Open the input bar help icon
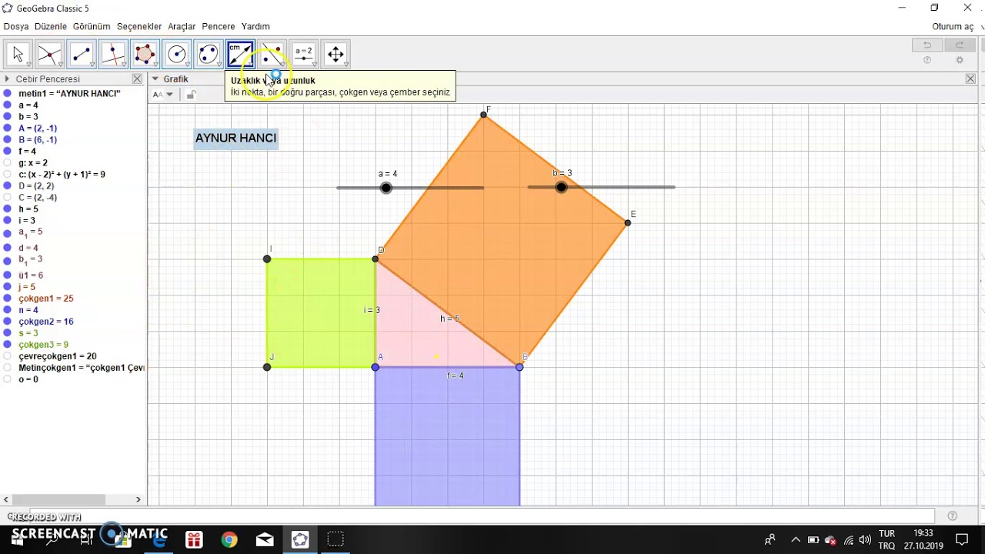This screenshot has height=554, width=985. (953, 516)
